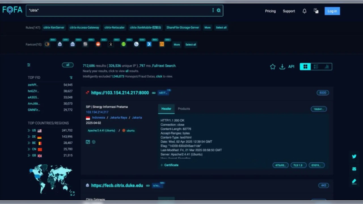The width and height of the screenshot is (363, 204).
Task: Select the gray VGA-style favicon
Action: (85, 44)
